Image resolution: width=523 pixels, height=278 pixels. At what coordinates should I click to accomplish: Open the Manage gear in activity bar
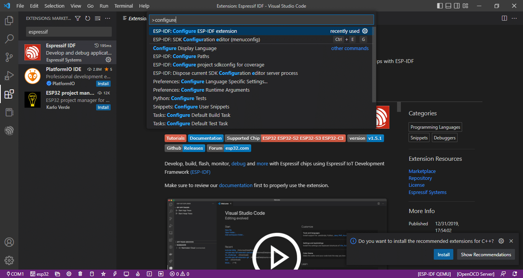[9, 260]
